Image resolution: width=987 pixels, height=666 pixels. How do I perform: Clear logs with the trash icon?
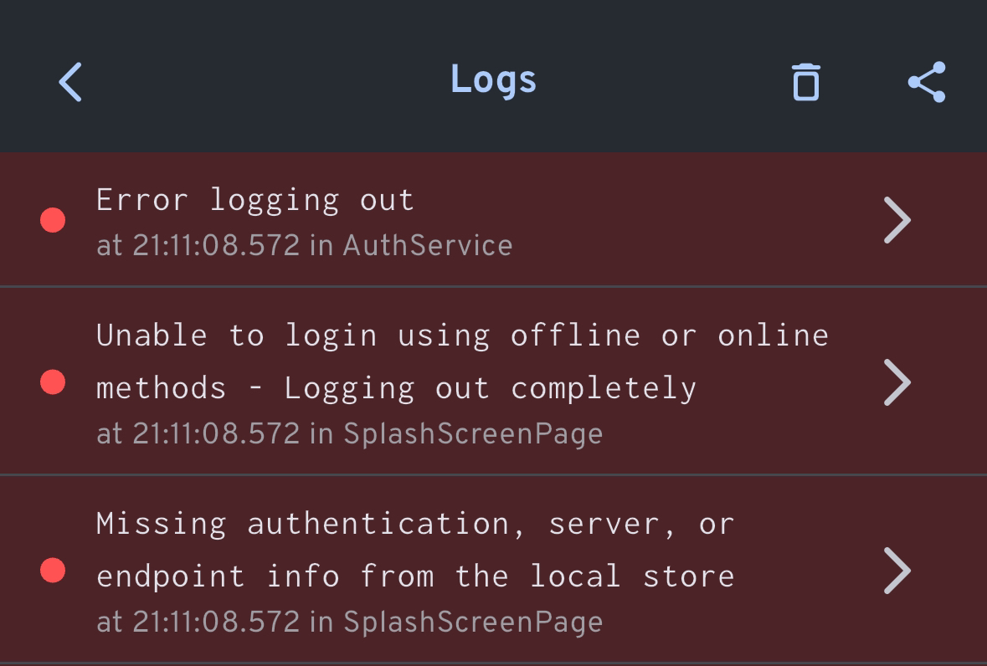pyautogui.click(x=805, y=82)
